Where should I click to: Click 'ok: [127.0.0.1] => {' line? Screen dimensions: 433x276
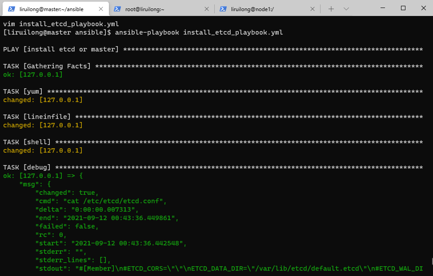(43, 176)
